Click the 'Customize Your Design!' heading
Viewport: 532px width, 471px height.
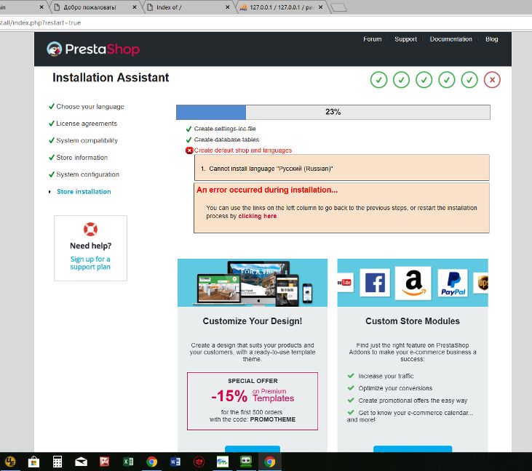(x=252, y=321)
